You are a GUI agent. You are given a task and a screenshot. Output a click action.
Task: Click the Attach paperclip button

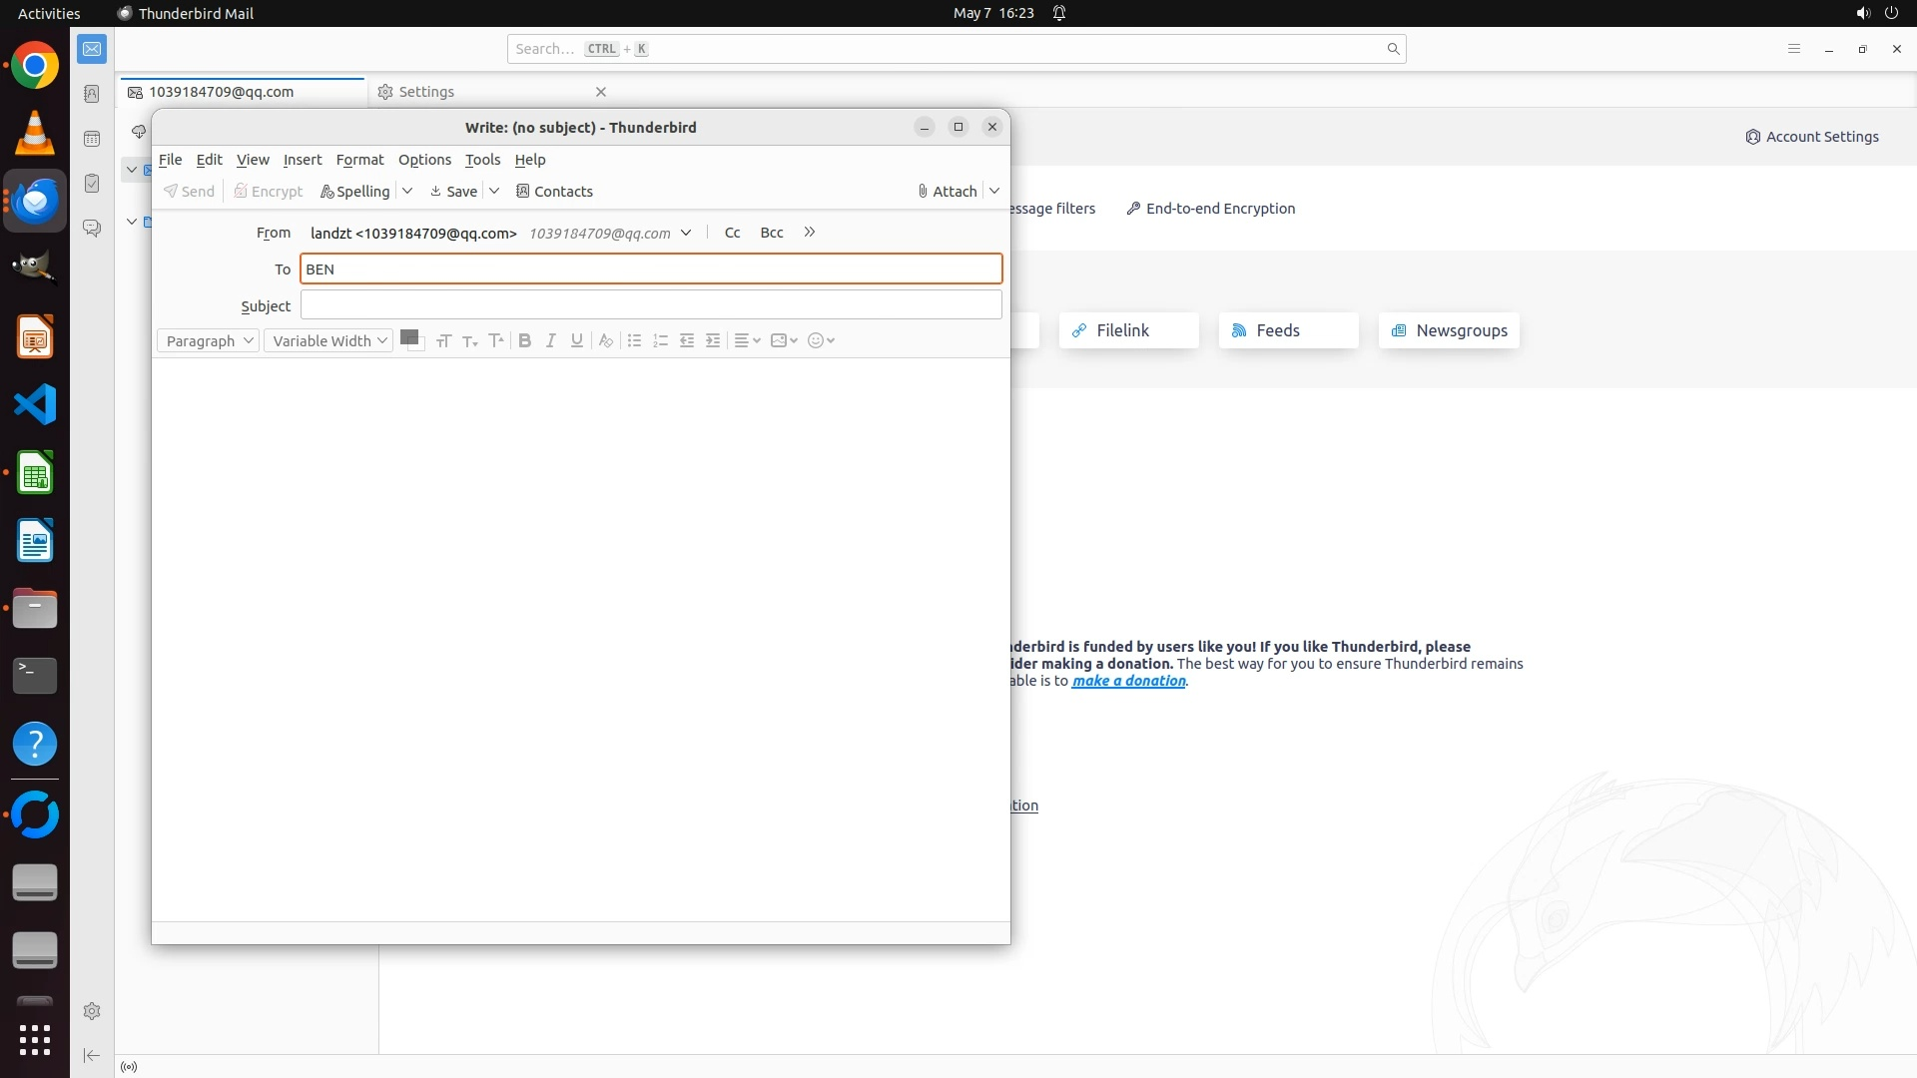coord(947,191)
